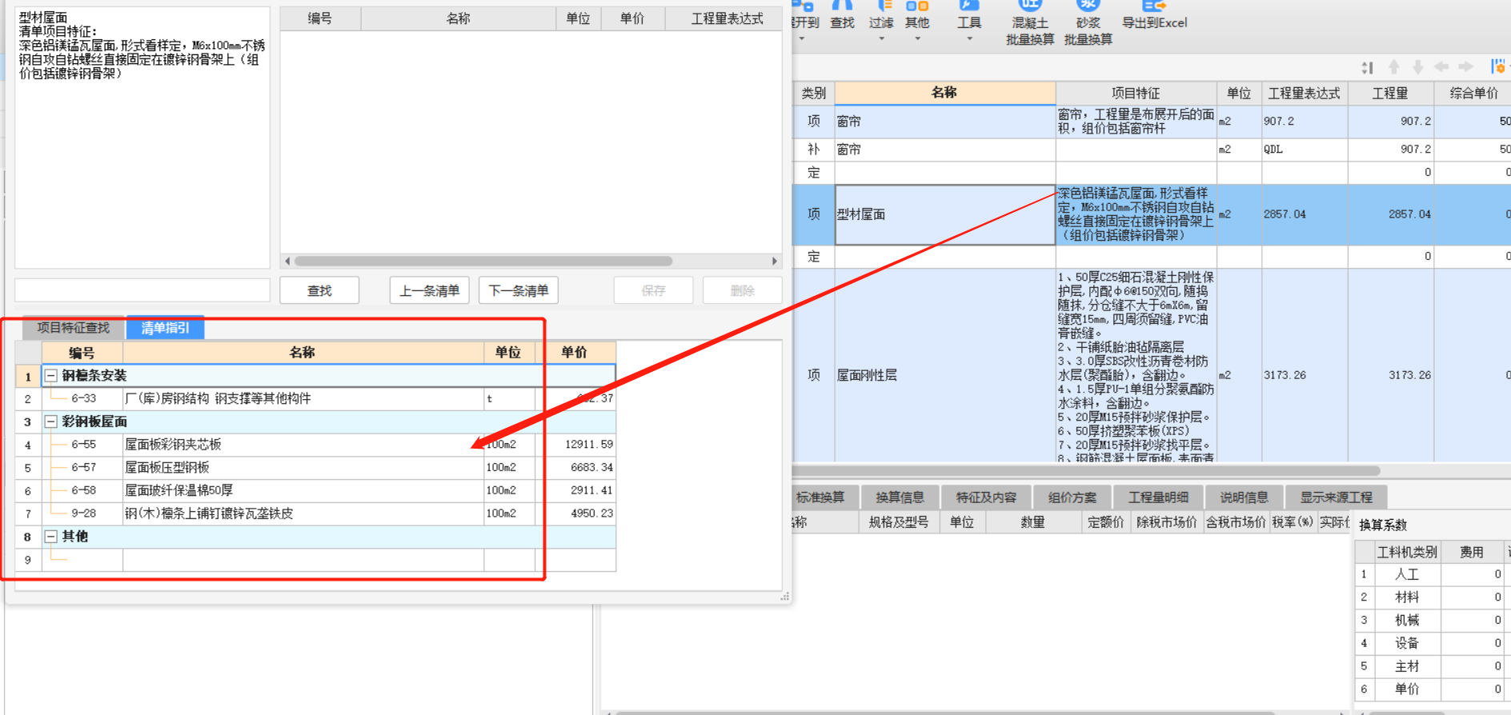This screenshot has width=1511, height=715.
Task: Select row 6-57 屋面板压型钢板
Action: click(316, 467)
